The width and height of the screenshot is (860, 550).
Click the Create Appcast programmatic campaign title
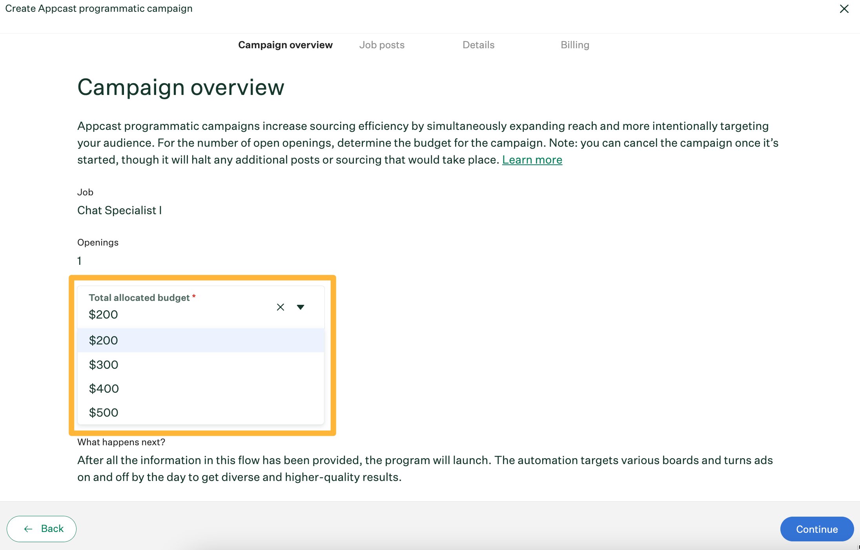point(99,9)
